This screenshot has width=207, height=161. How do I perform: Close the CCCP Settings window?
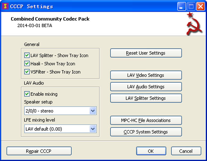click(x=200, y=6)
